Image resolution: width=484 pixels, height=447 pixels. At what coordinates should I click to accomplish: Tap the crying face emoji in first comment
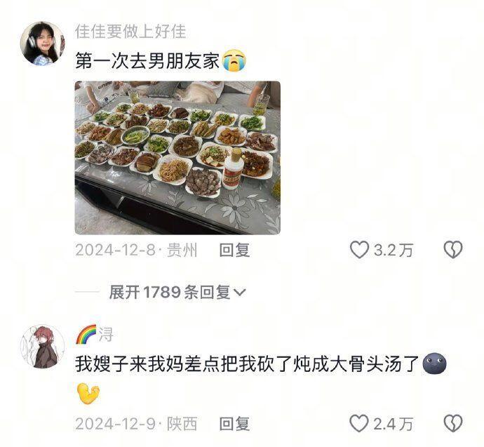point(234,60)
